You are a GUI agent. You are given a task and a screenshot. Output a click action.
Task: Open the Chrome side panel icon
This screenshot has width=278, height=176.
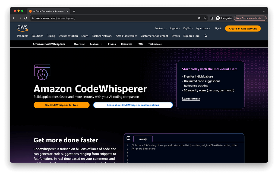point(212,18)
